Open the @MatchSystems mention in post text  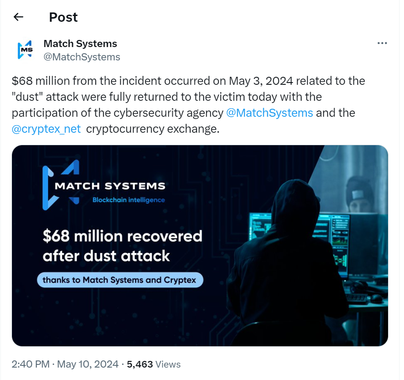click(269, 113)
